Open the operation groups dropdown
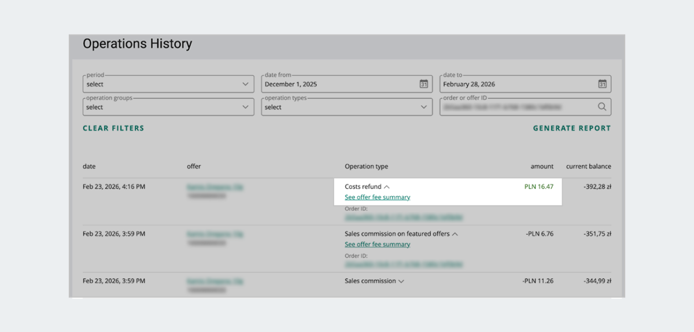694x332 pixels. pos(168,107)
